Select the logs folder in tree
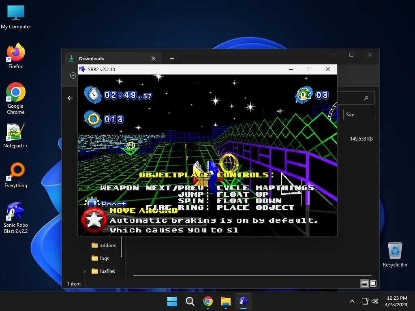This screenshot has width=415, height=311. tap(100, 258)
